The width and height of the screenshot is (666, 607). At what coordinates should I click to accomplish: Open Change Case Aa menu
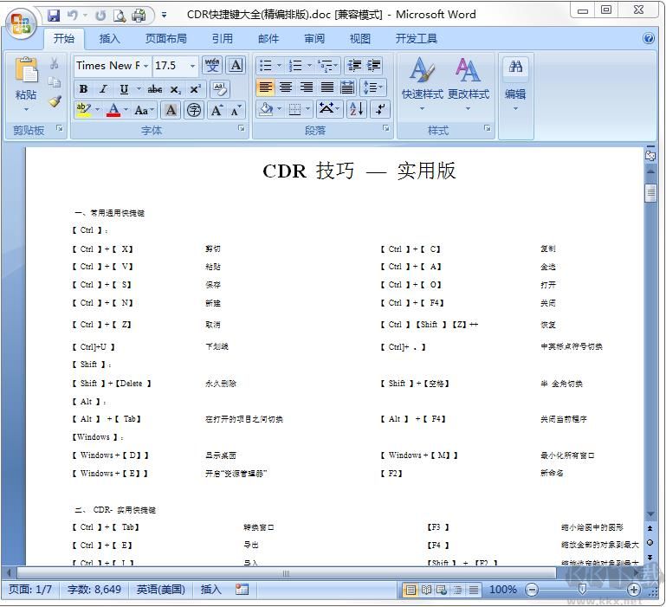[x=143, y=111]
